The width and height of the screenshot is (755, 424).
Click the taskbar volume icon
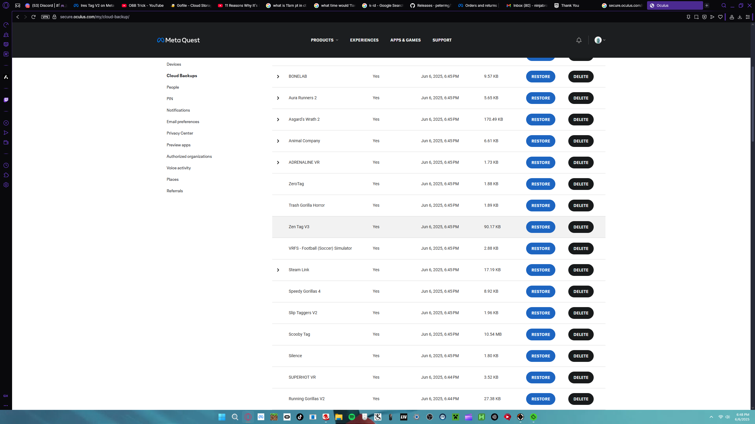click(x=728, y=417)
